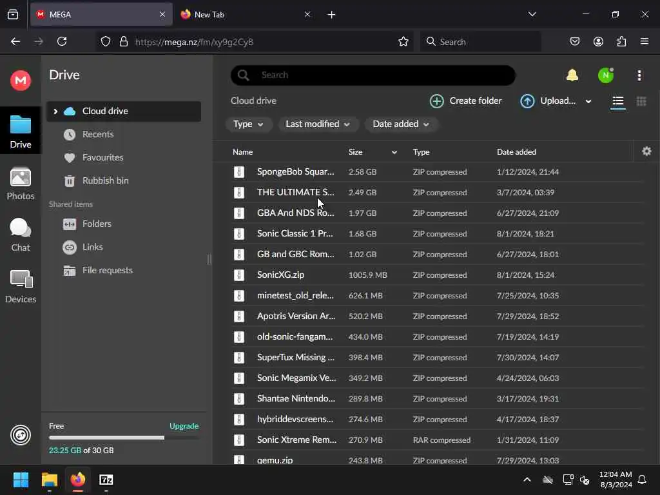
Task: Open File requests
Action: click(108, 270)
